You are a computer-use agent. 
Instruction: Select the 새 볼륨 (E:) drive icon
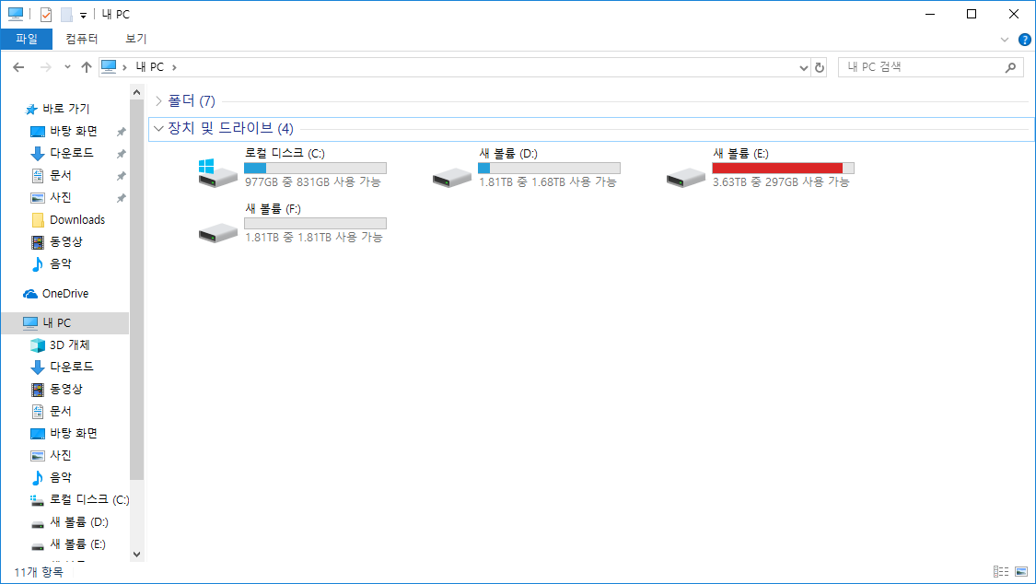[686, 174]
